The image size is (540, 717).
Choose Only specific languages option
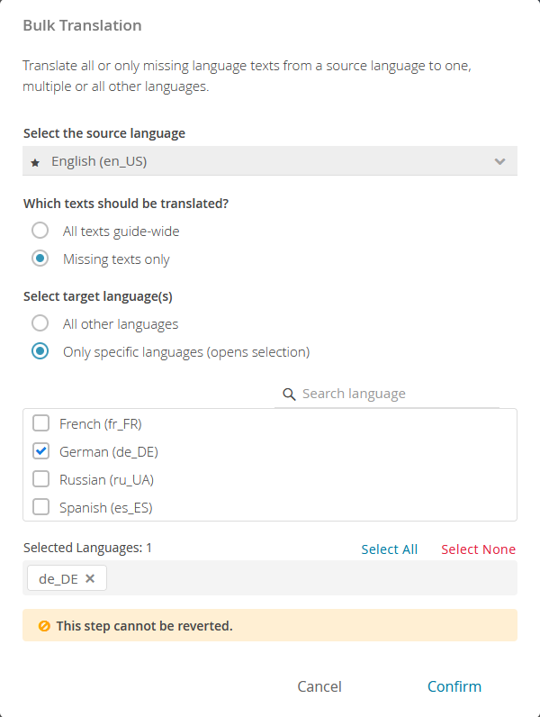[x=40, y=351]
